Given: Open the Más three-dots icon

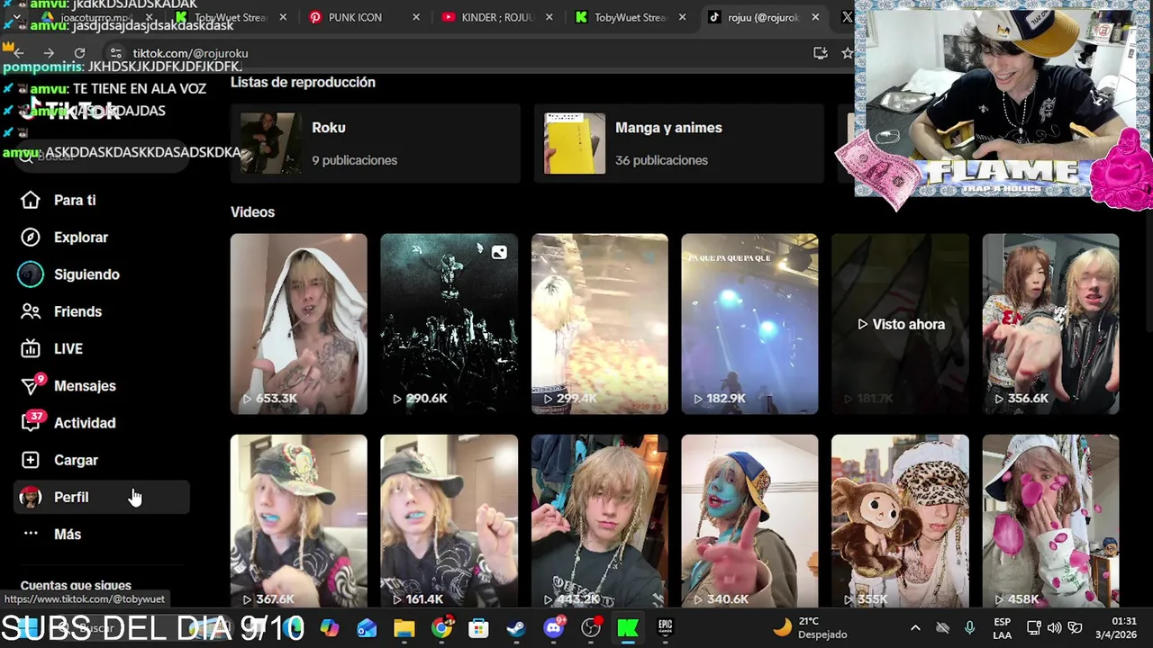Looking at the screenshot, I should coord(31,534).
